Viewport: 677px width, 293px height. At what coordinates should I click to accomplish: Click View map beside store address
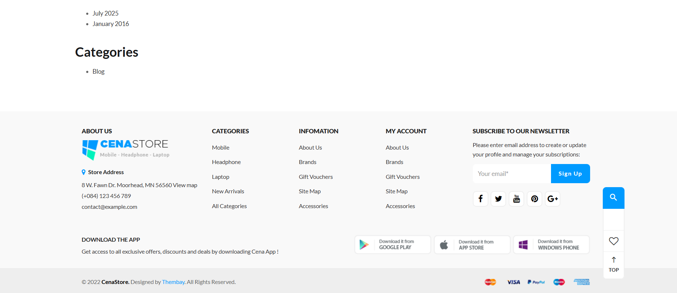pos(185,185)
